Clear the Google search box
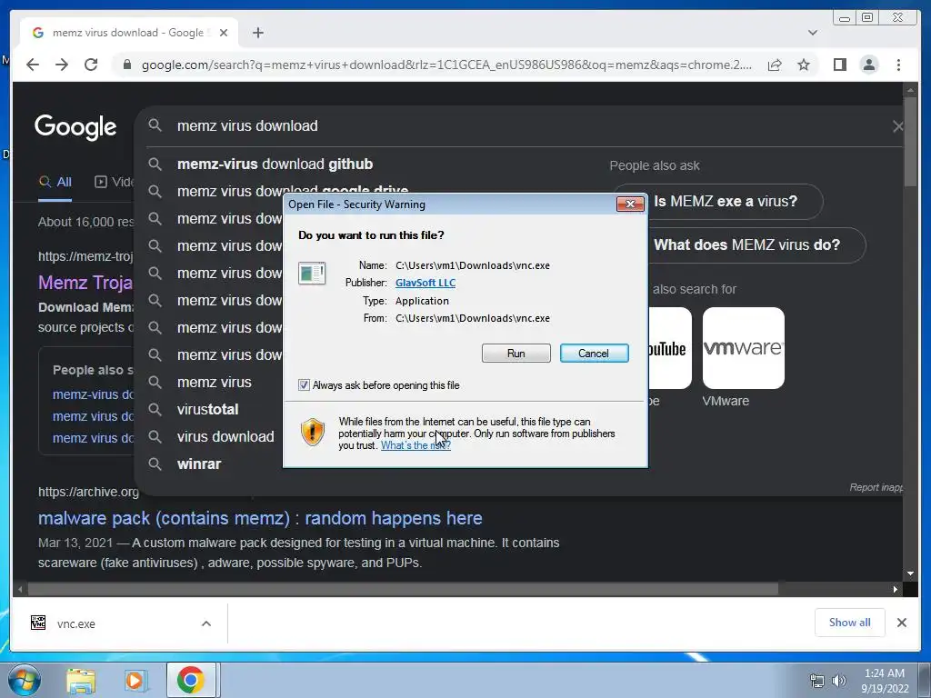Image resolution: width=931 pixels, height=698 pixels. 897,125
